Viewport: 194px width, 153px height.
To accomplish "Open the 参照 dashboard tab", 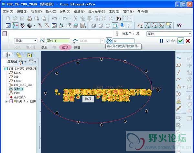I will pyautogui.click(x=44, y=47).
